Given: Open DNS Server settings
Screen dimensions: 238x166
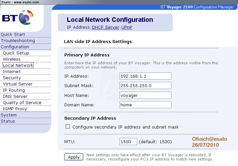Looking at the screenshot, I should (x=15, y=97).
